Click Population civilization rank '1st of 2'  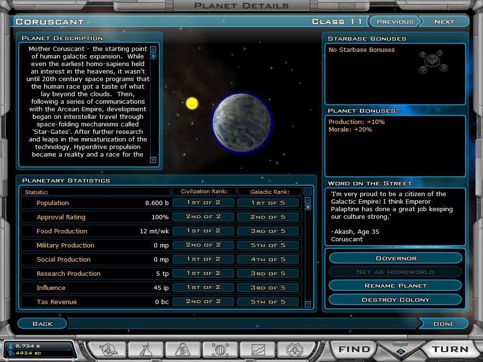[203, 203]
